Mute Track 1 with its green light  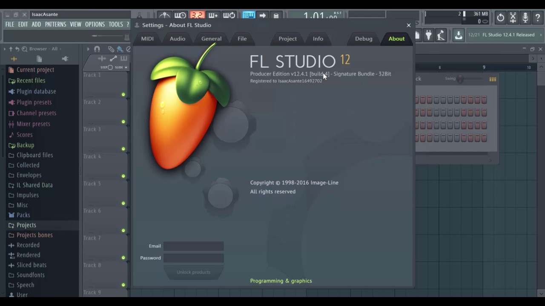[x=123, y=94]
